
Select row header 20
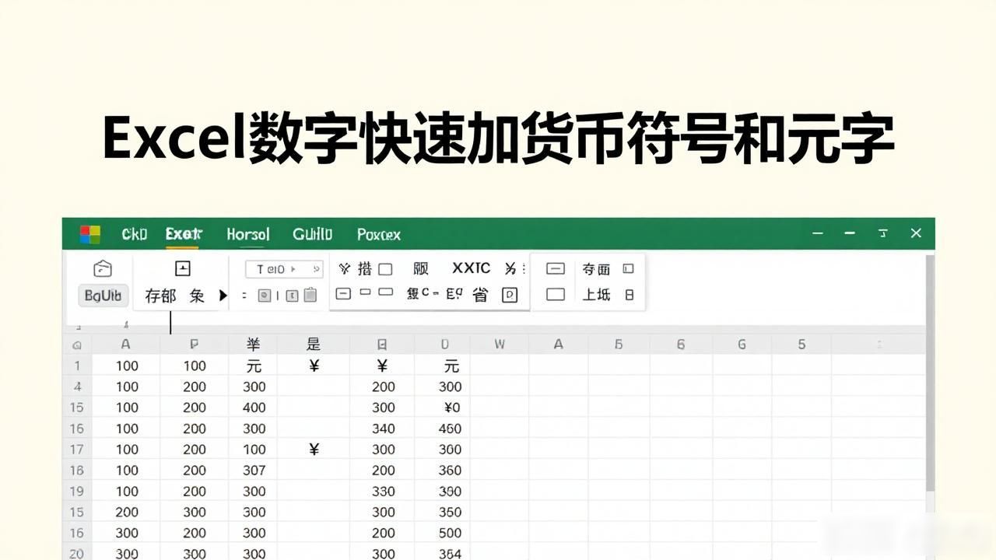(x=77, y=554)
